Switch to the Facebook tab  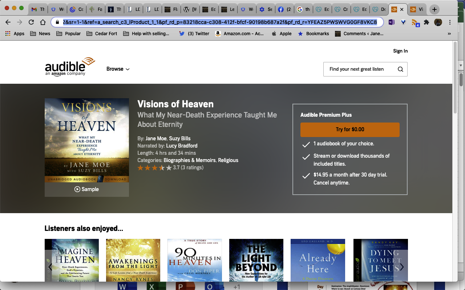284,9
